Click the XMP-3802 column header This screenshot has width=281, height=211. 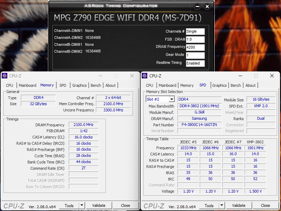(x=255, y=142)
